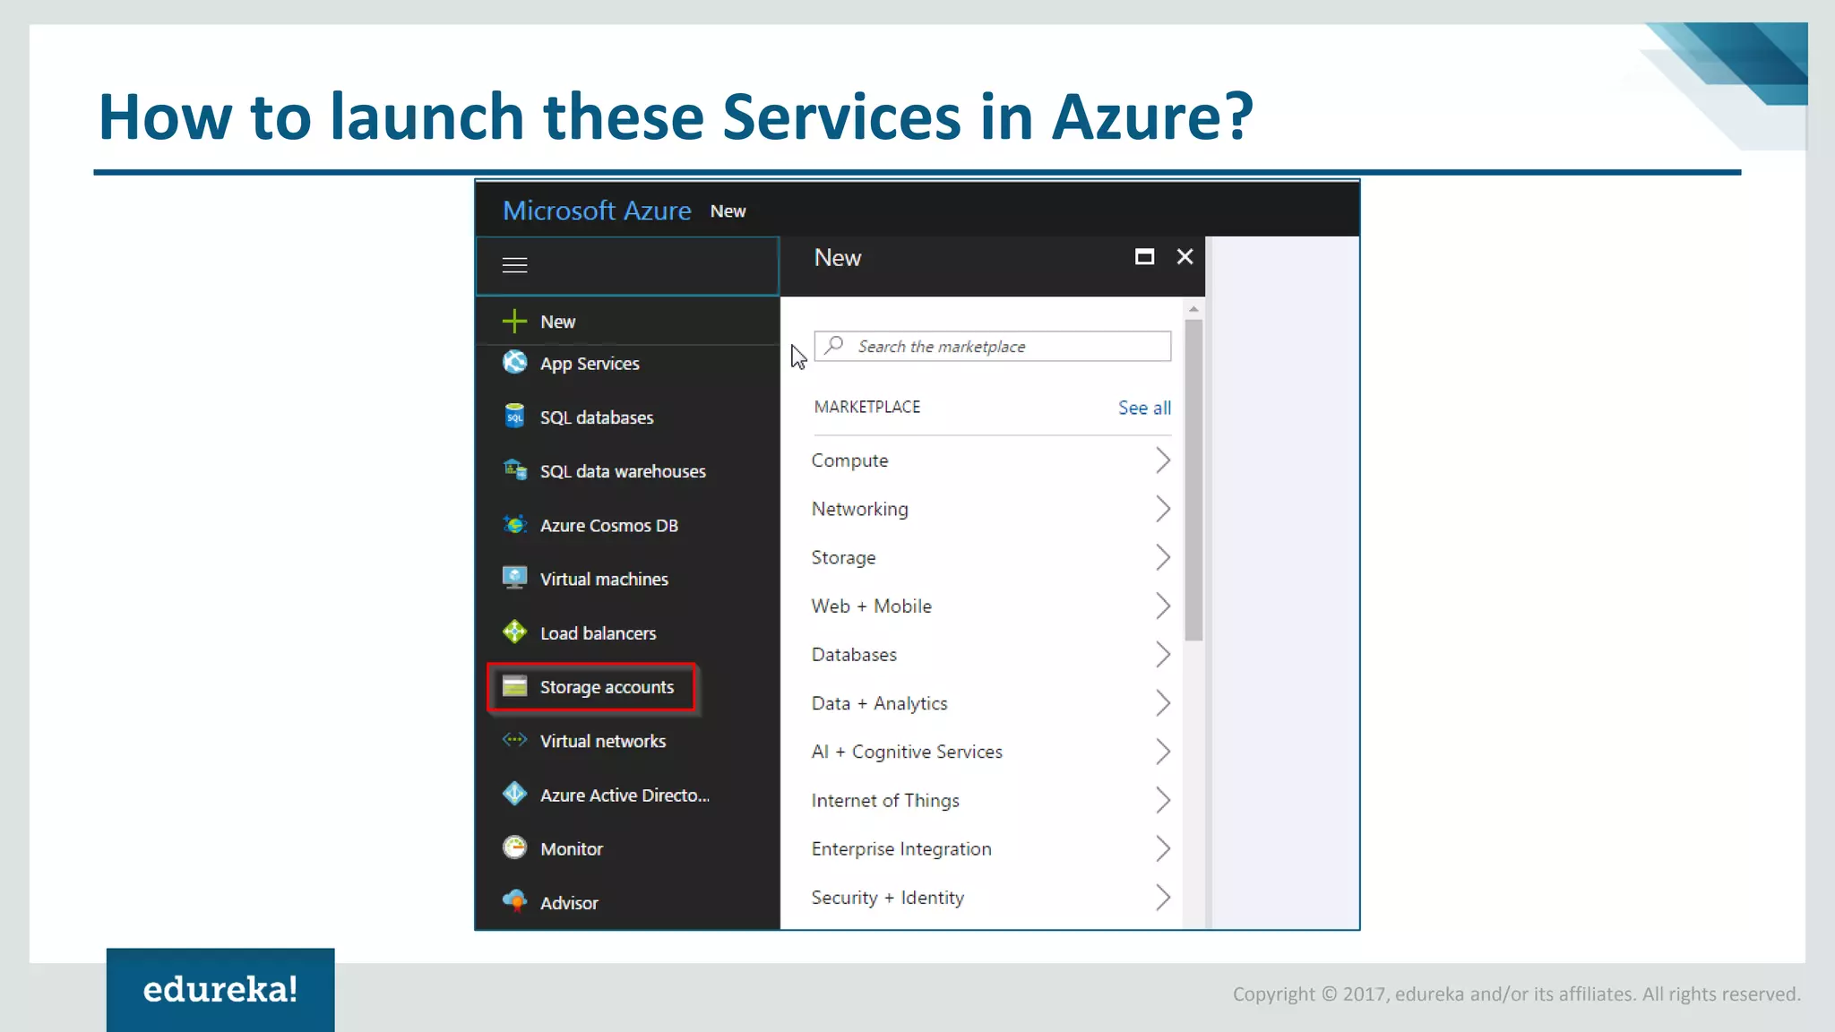Click the Virtual machines monitor icon
Screen dimensions: 1835x1032
click(x=514, y=578)
